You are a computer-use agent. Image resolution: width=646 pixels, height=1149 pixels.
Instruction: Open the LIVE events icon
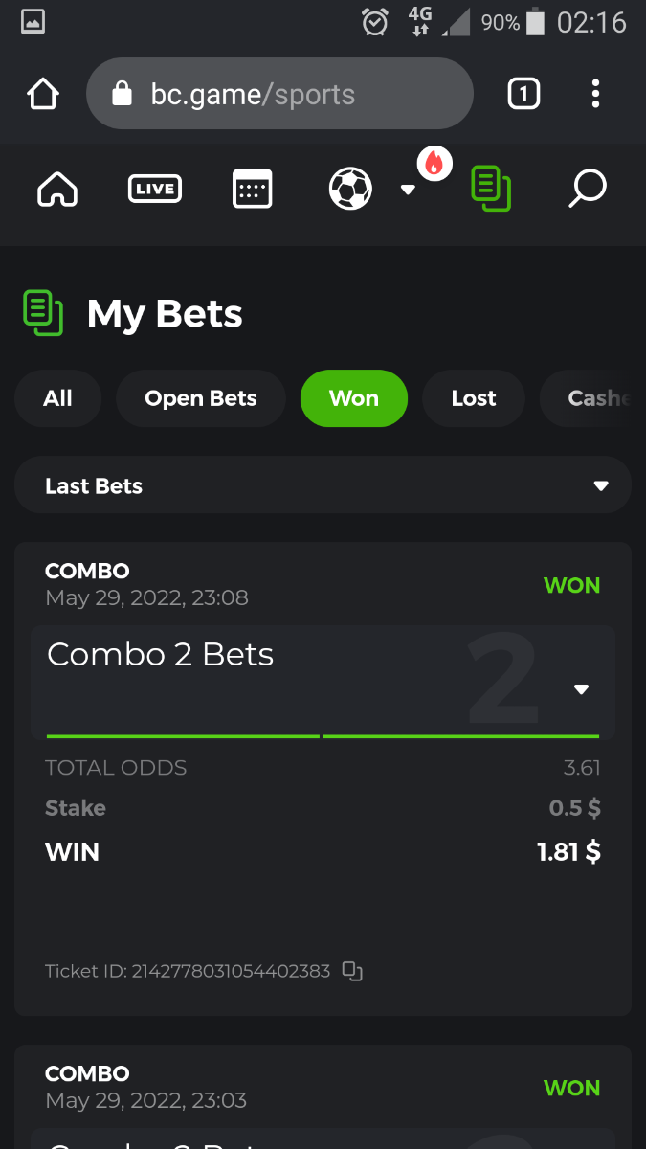point(155,189)
